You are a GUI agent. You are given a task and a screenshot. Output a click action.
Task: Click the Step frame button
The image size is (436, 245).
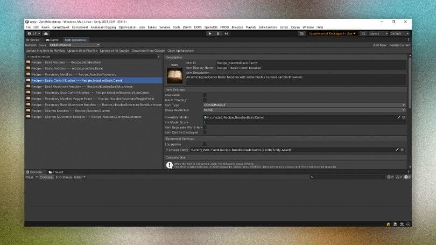(x=226, y=33)
